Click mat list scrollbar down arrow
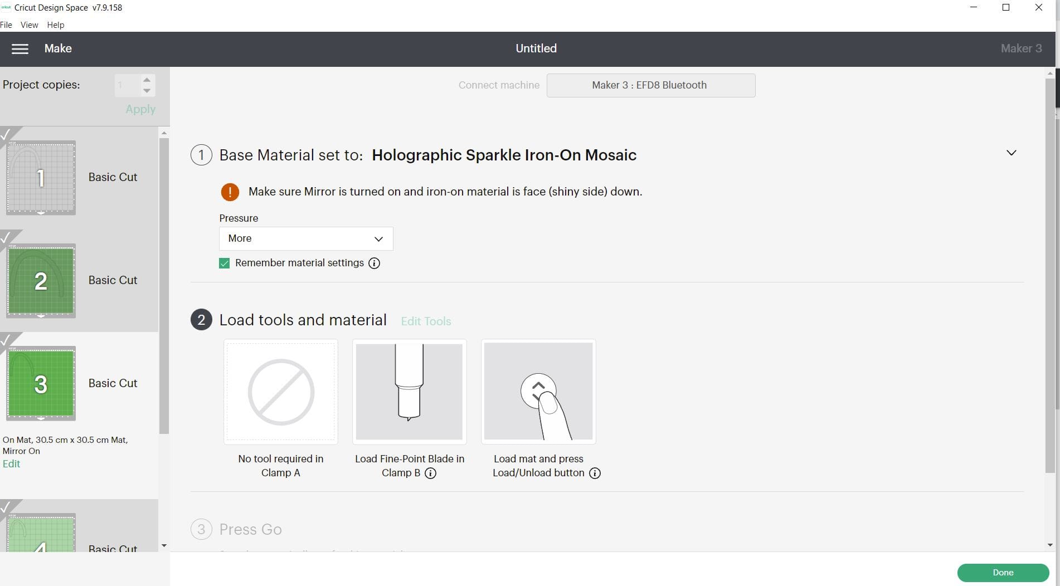This screenshot has width=1060, height=586. click(x=164, y=546)
